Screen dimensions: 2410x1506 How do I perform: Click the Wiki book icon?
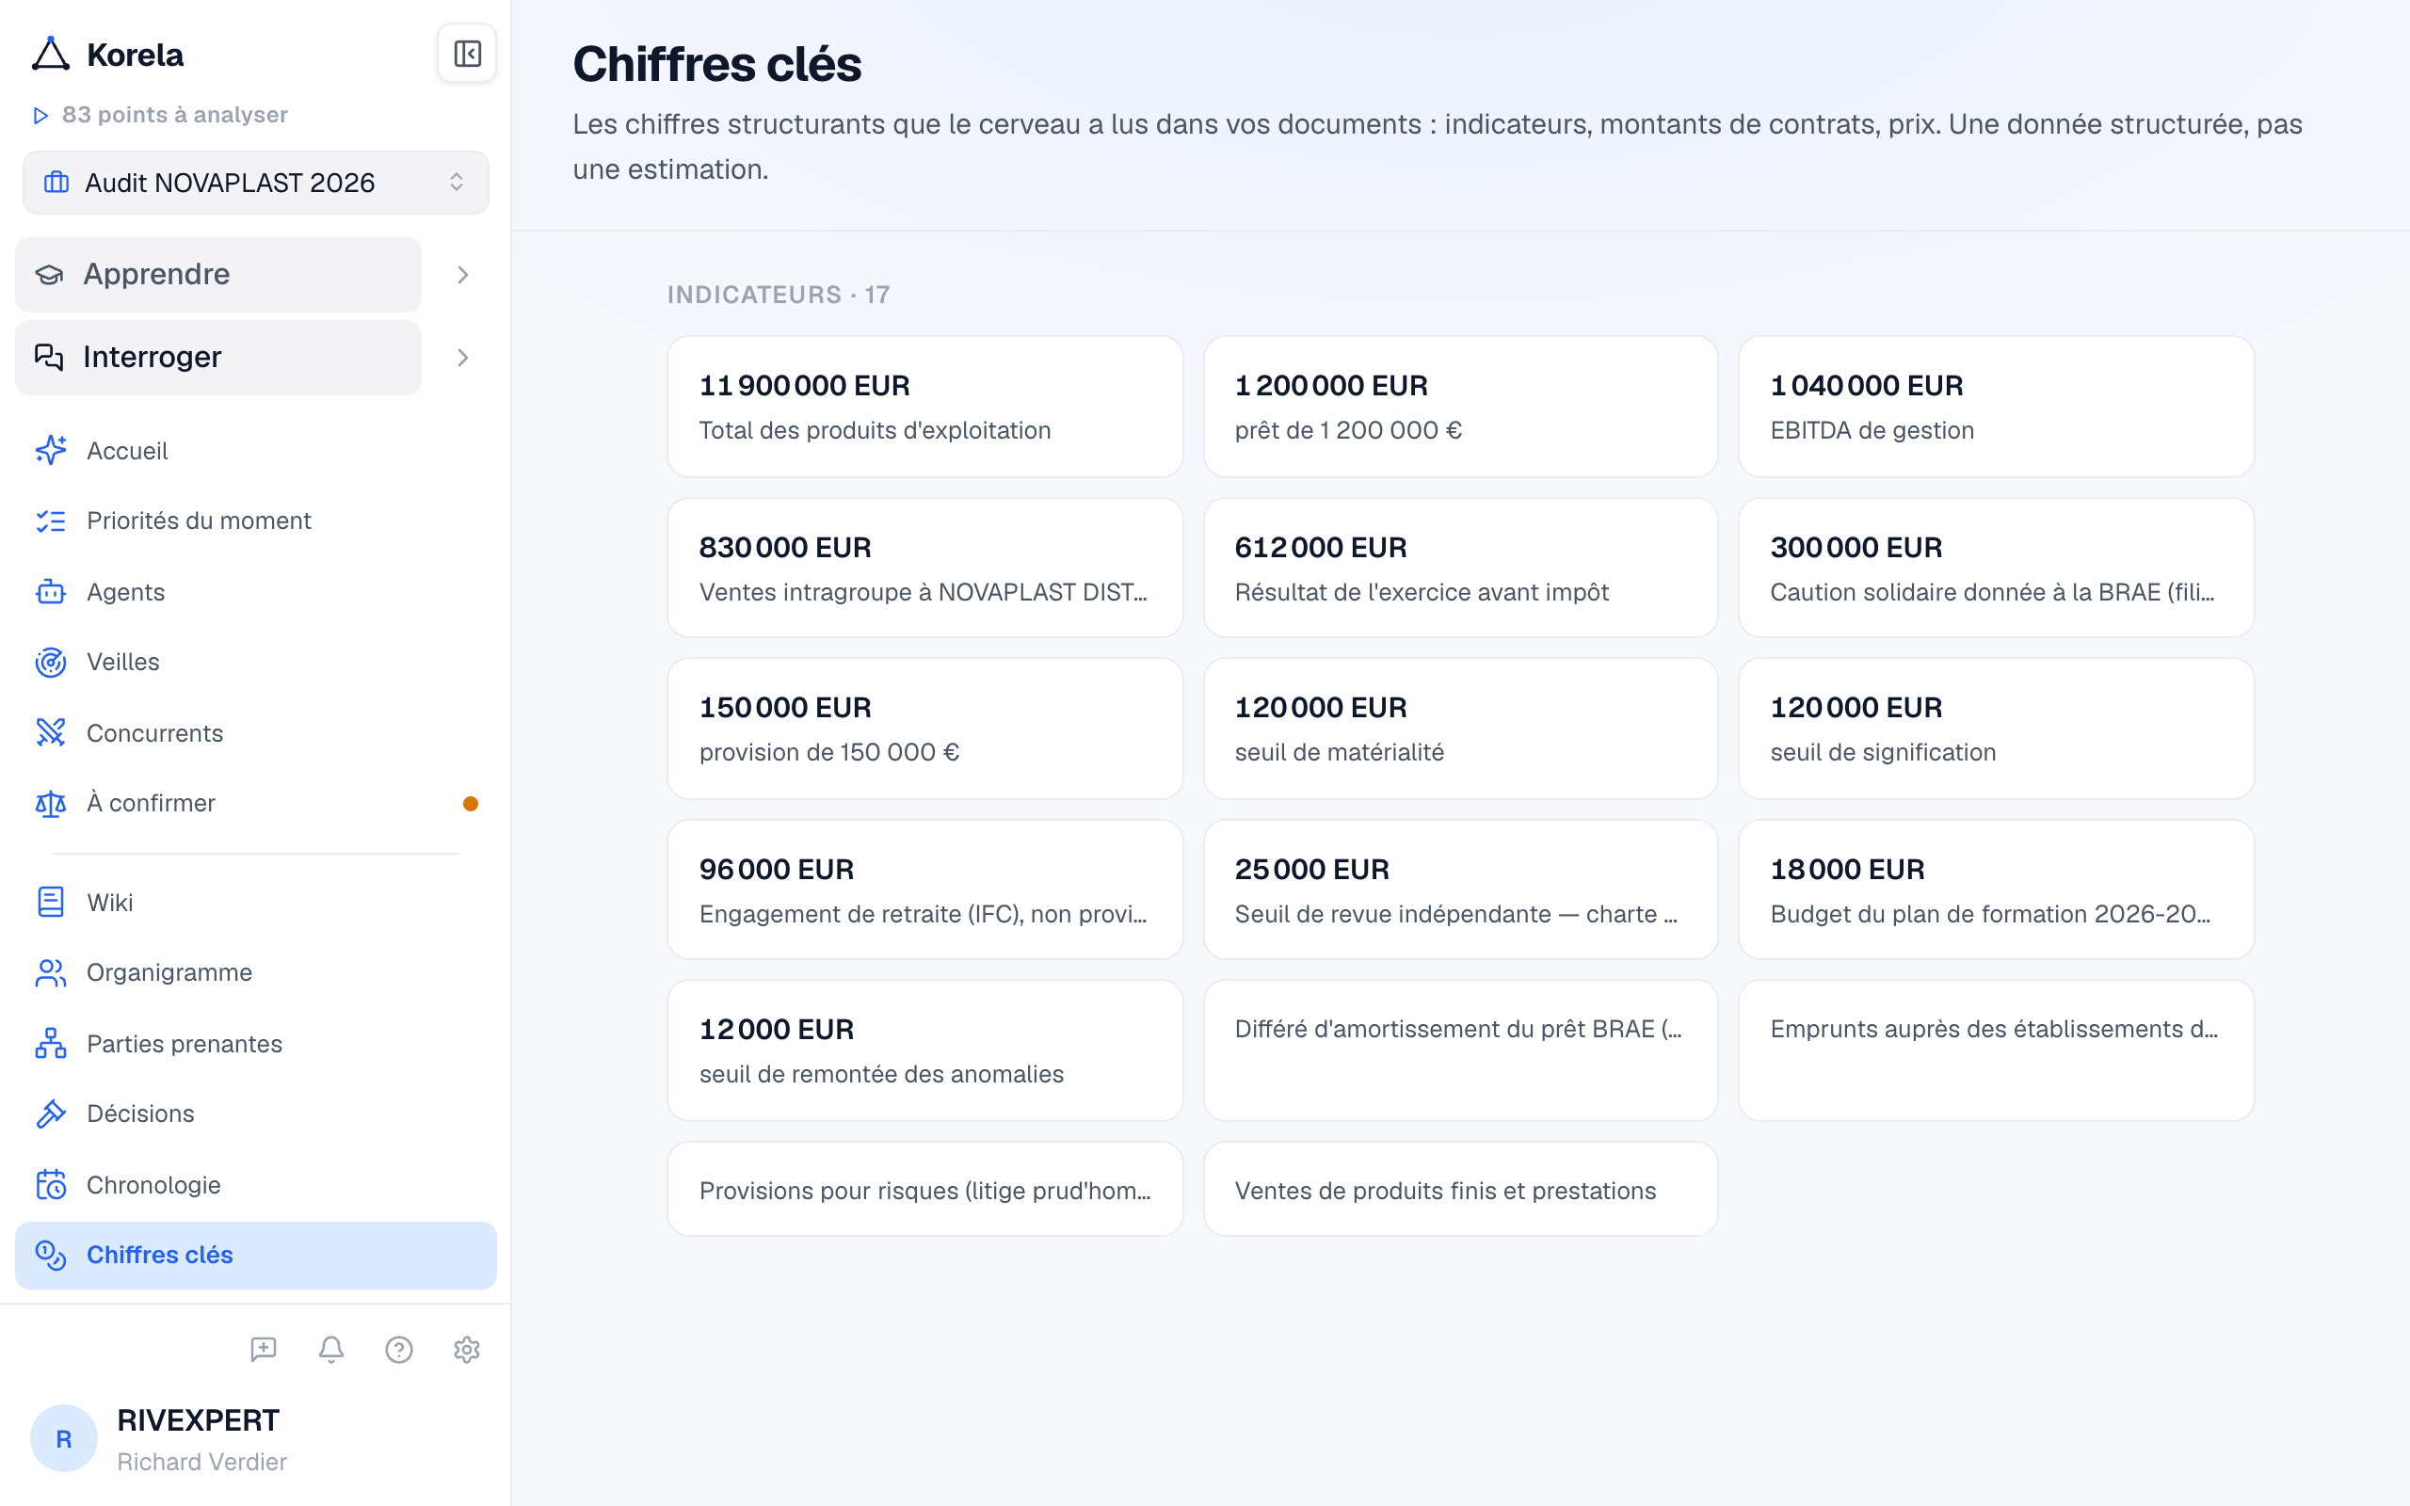[51, 903]
